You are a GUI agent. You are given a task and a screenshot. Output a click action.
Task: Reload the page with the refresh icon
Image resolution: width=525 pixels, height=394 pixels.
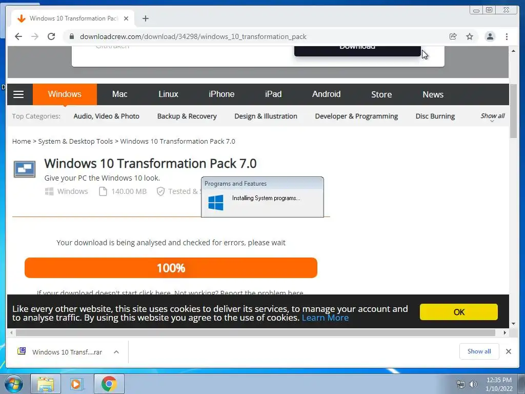(x=51, y=36)
